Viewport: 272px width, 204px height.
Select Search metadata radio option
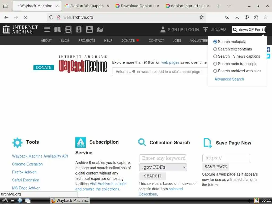pyautogui.click(x=215, y=42)
